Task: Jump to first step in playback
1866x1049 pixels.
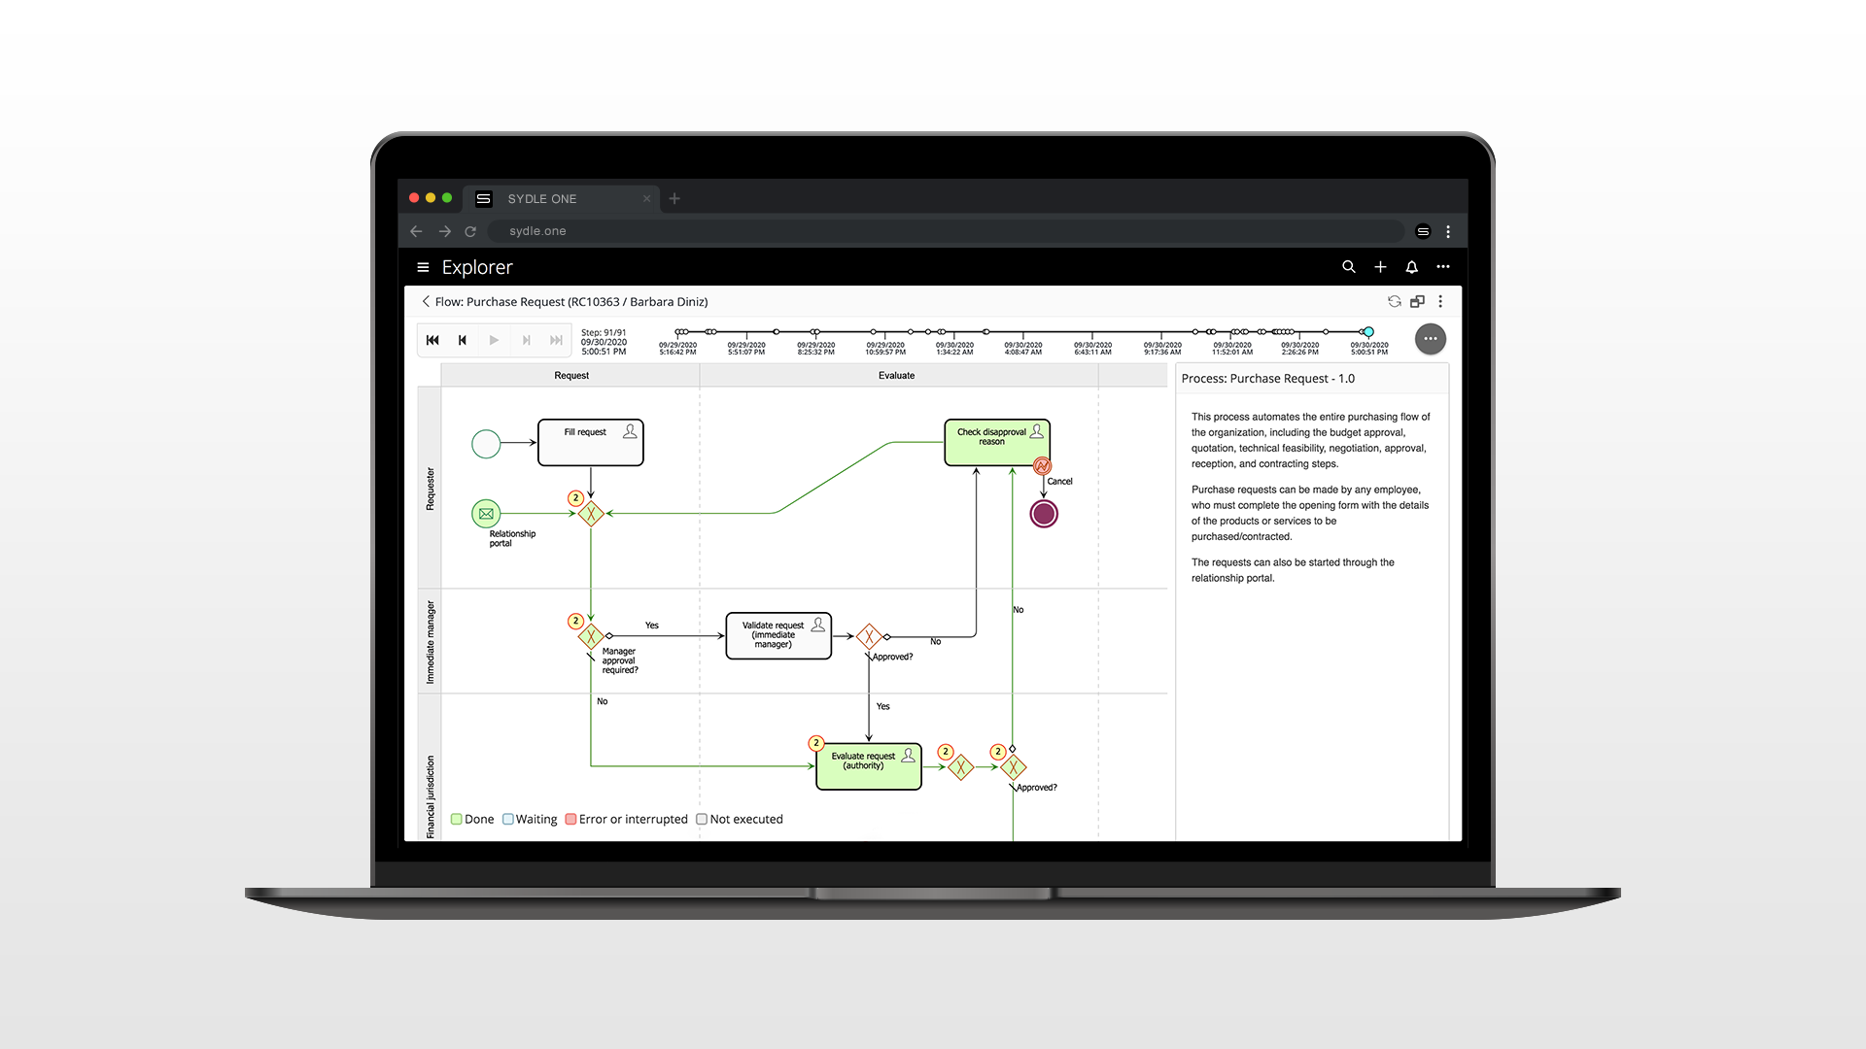Action: click(x=432, y=340)
